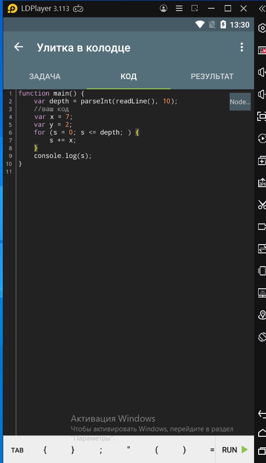Open virtual GPS location
The height and width of the screenshot is (463, 266).
(262, 315)
